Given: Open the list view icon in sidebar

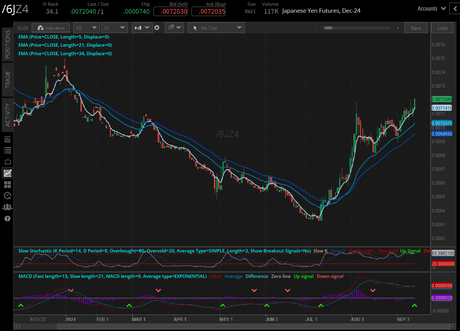Looking at the screenshot, I should tap(7, 150).
